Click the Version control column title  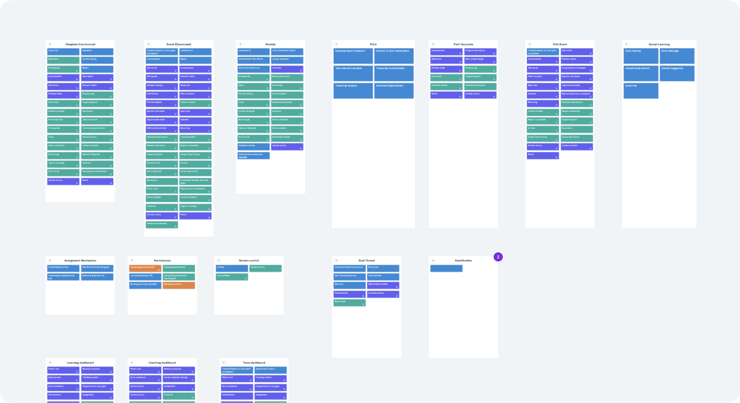[249, 260]
